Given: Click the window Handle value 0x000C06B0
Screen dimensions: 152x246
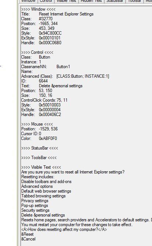Looking at the screenshot, I should [x=50, y=43].
